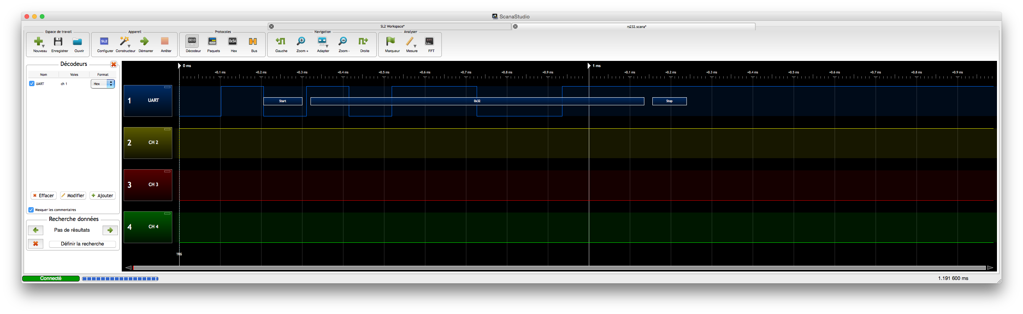Open the Hex format dropdown
This screenshot has height=314, width=1023.
[103, 84]
